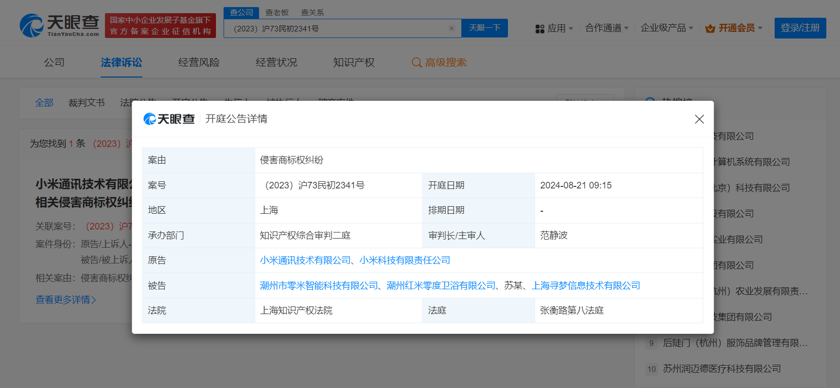Screen dimensions: 840x388
Task: Switch to the 查关系 search tab
Action: [312, 12]
